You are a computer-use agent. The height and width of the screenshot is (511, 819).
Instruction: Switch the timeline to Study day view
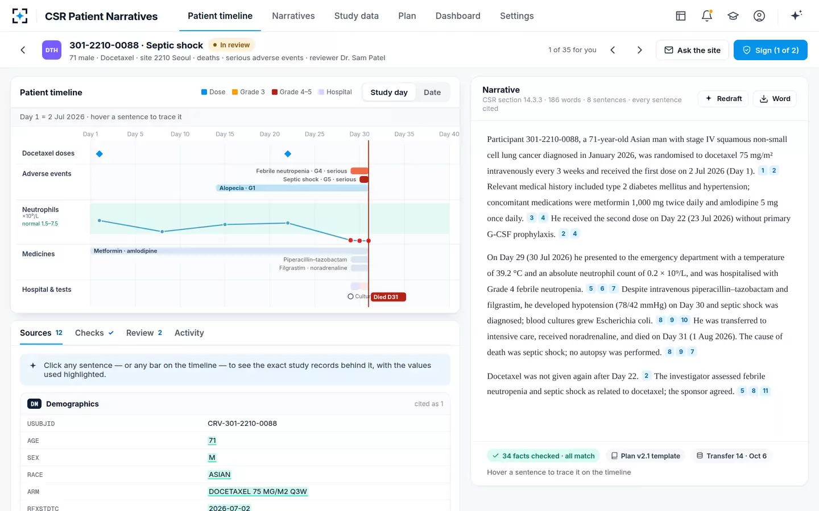[389, 92]
